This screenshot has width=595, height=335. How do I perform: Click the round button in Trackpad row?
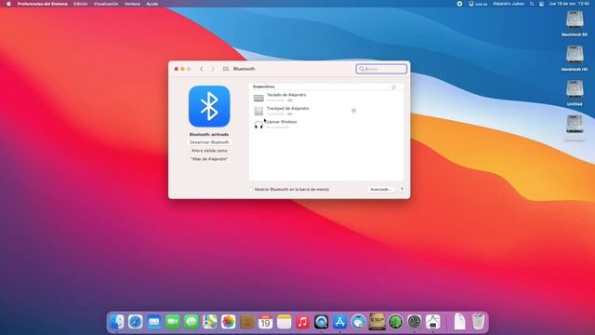click(x=353, y=111)
